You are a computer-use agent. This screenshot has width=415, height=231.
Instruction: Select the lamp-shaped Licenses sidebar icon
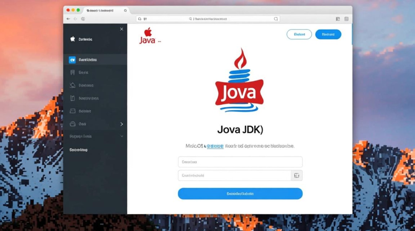72,85
